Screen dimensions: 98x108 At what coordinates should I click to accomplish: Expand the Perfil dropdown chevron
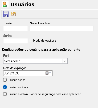(x=65, y=61)
